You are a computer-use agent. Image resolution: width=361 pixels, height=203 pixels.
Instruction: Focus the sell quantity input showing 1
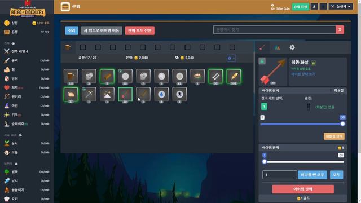tap(280, 175)
